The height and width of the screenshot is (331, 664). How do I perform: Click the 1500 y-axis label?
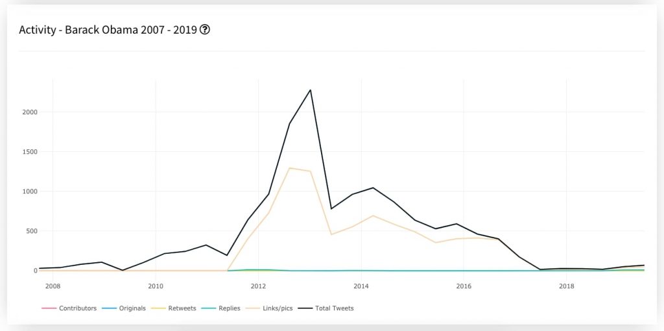tap(31, 152)
